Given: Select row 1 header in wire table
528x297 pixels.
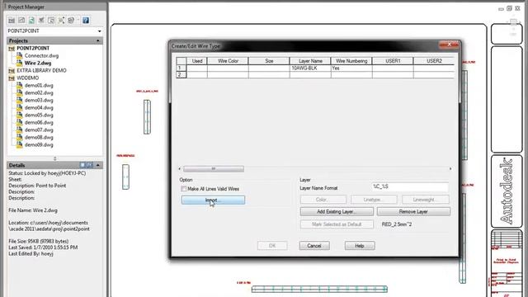Looking at the screenshot, I should point(181,68).
